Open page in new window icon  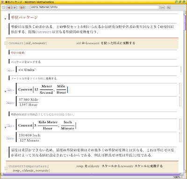(x=169, y=7)
